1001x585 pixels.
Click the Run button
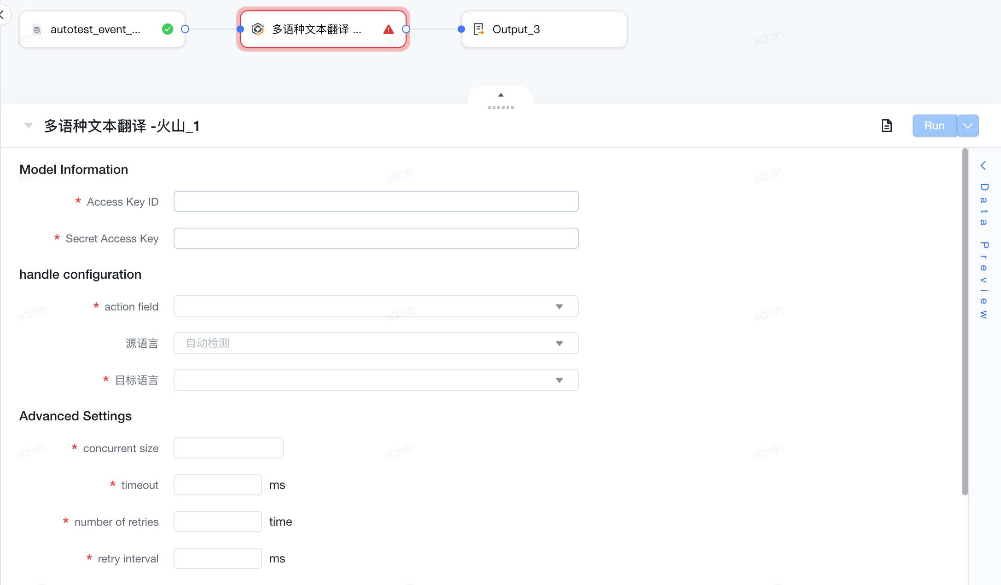click(934, 126)
